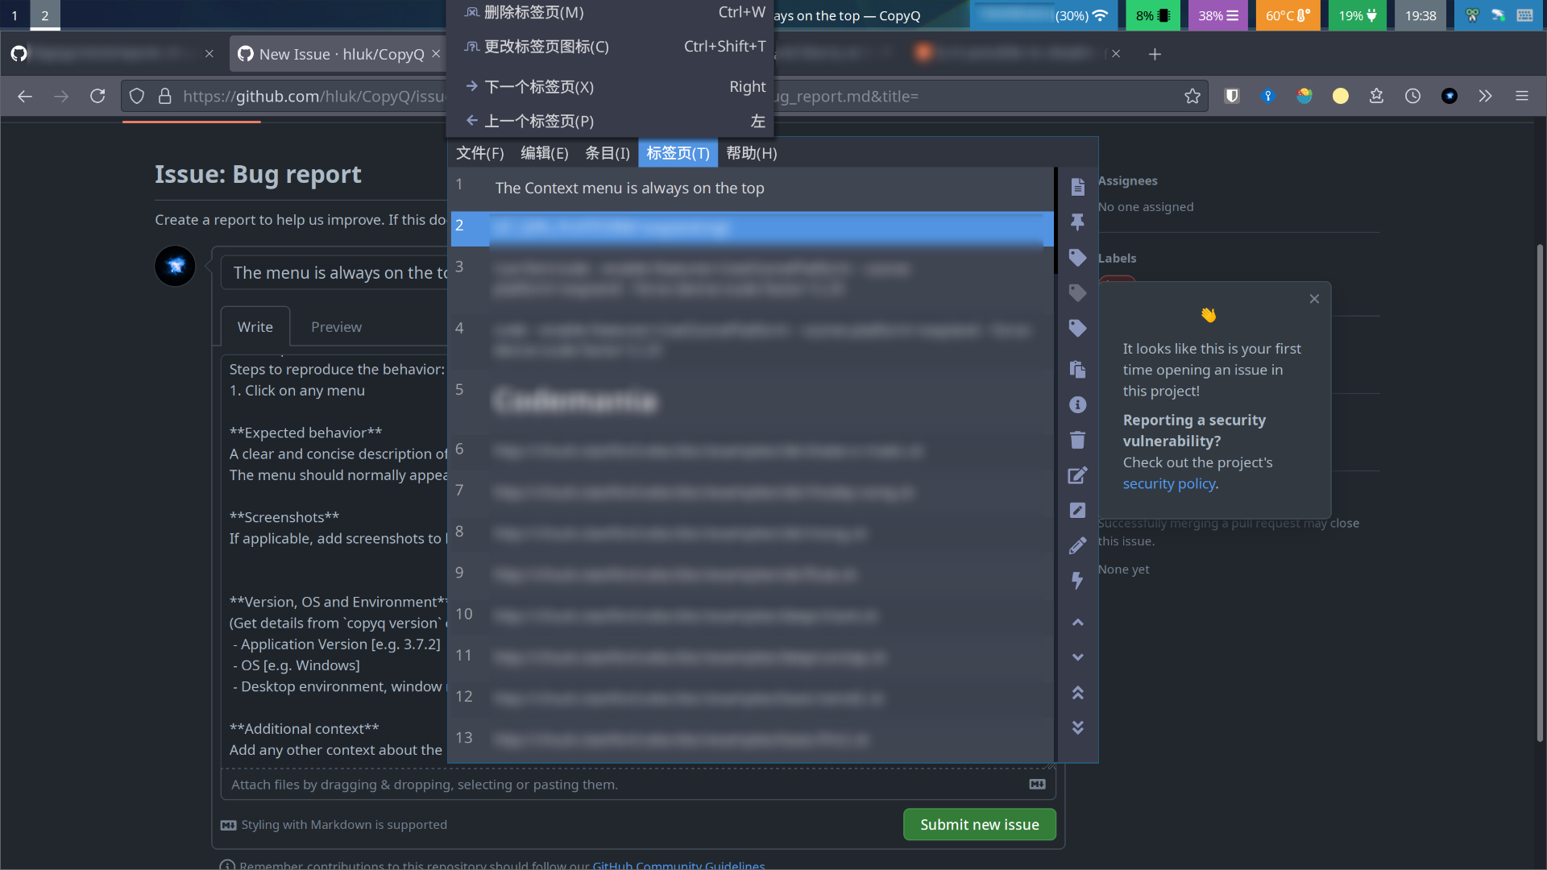Switch to the Preview tab
The image size is (1547, 870).
point(336,327)
